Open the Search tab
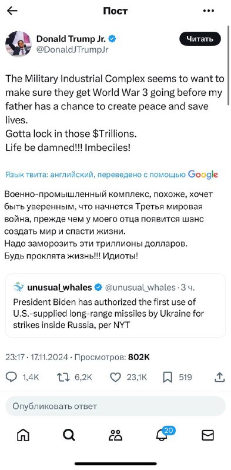 (69, 435)
